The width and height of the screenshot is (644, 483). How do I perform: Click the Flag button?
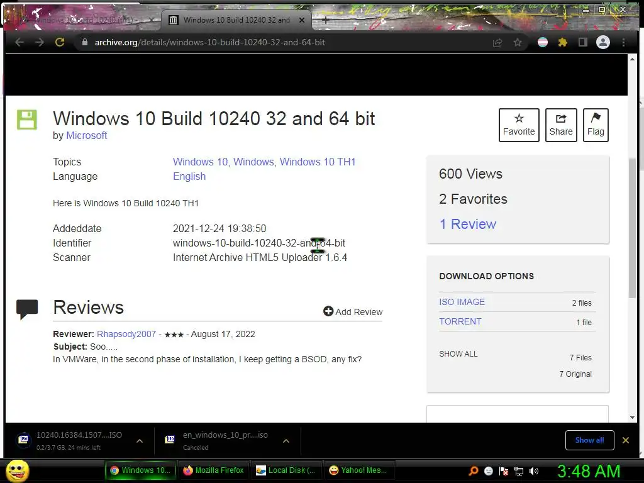point(596,125)
